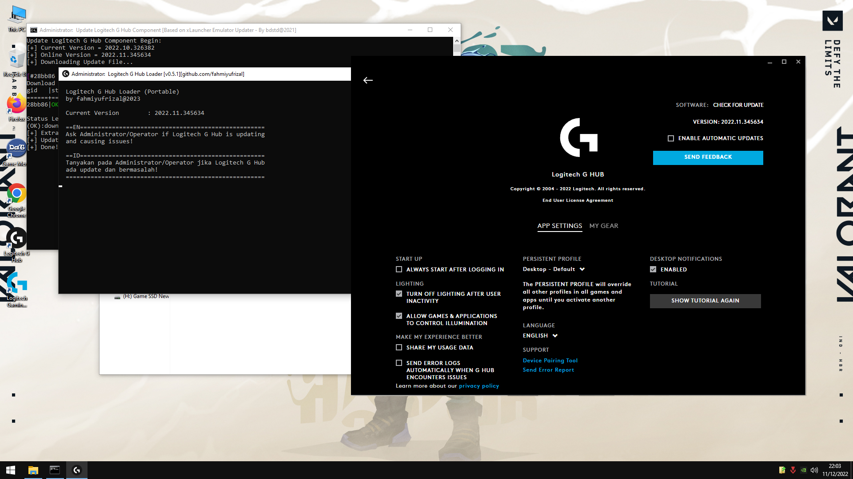853x479 pixels.
Task: Click the Logitech G HUB taskbar icon
Action: click(x=76, y=470)
